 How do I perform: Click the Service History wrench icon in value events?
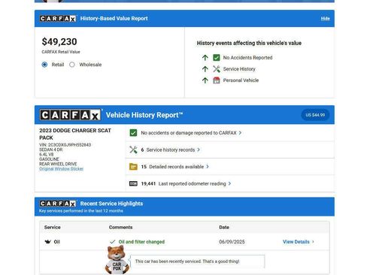[x=217, y=69]
